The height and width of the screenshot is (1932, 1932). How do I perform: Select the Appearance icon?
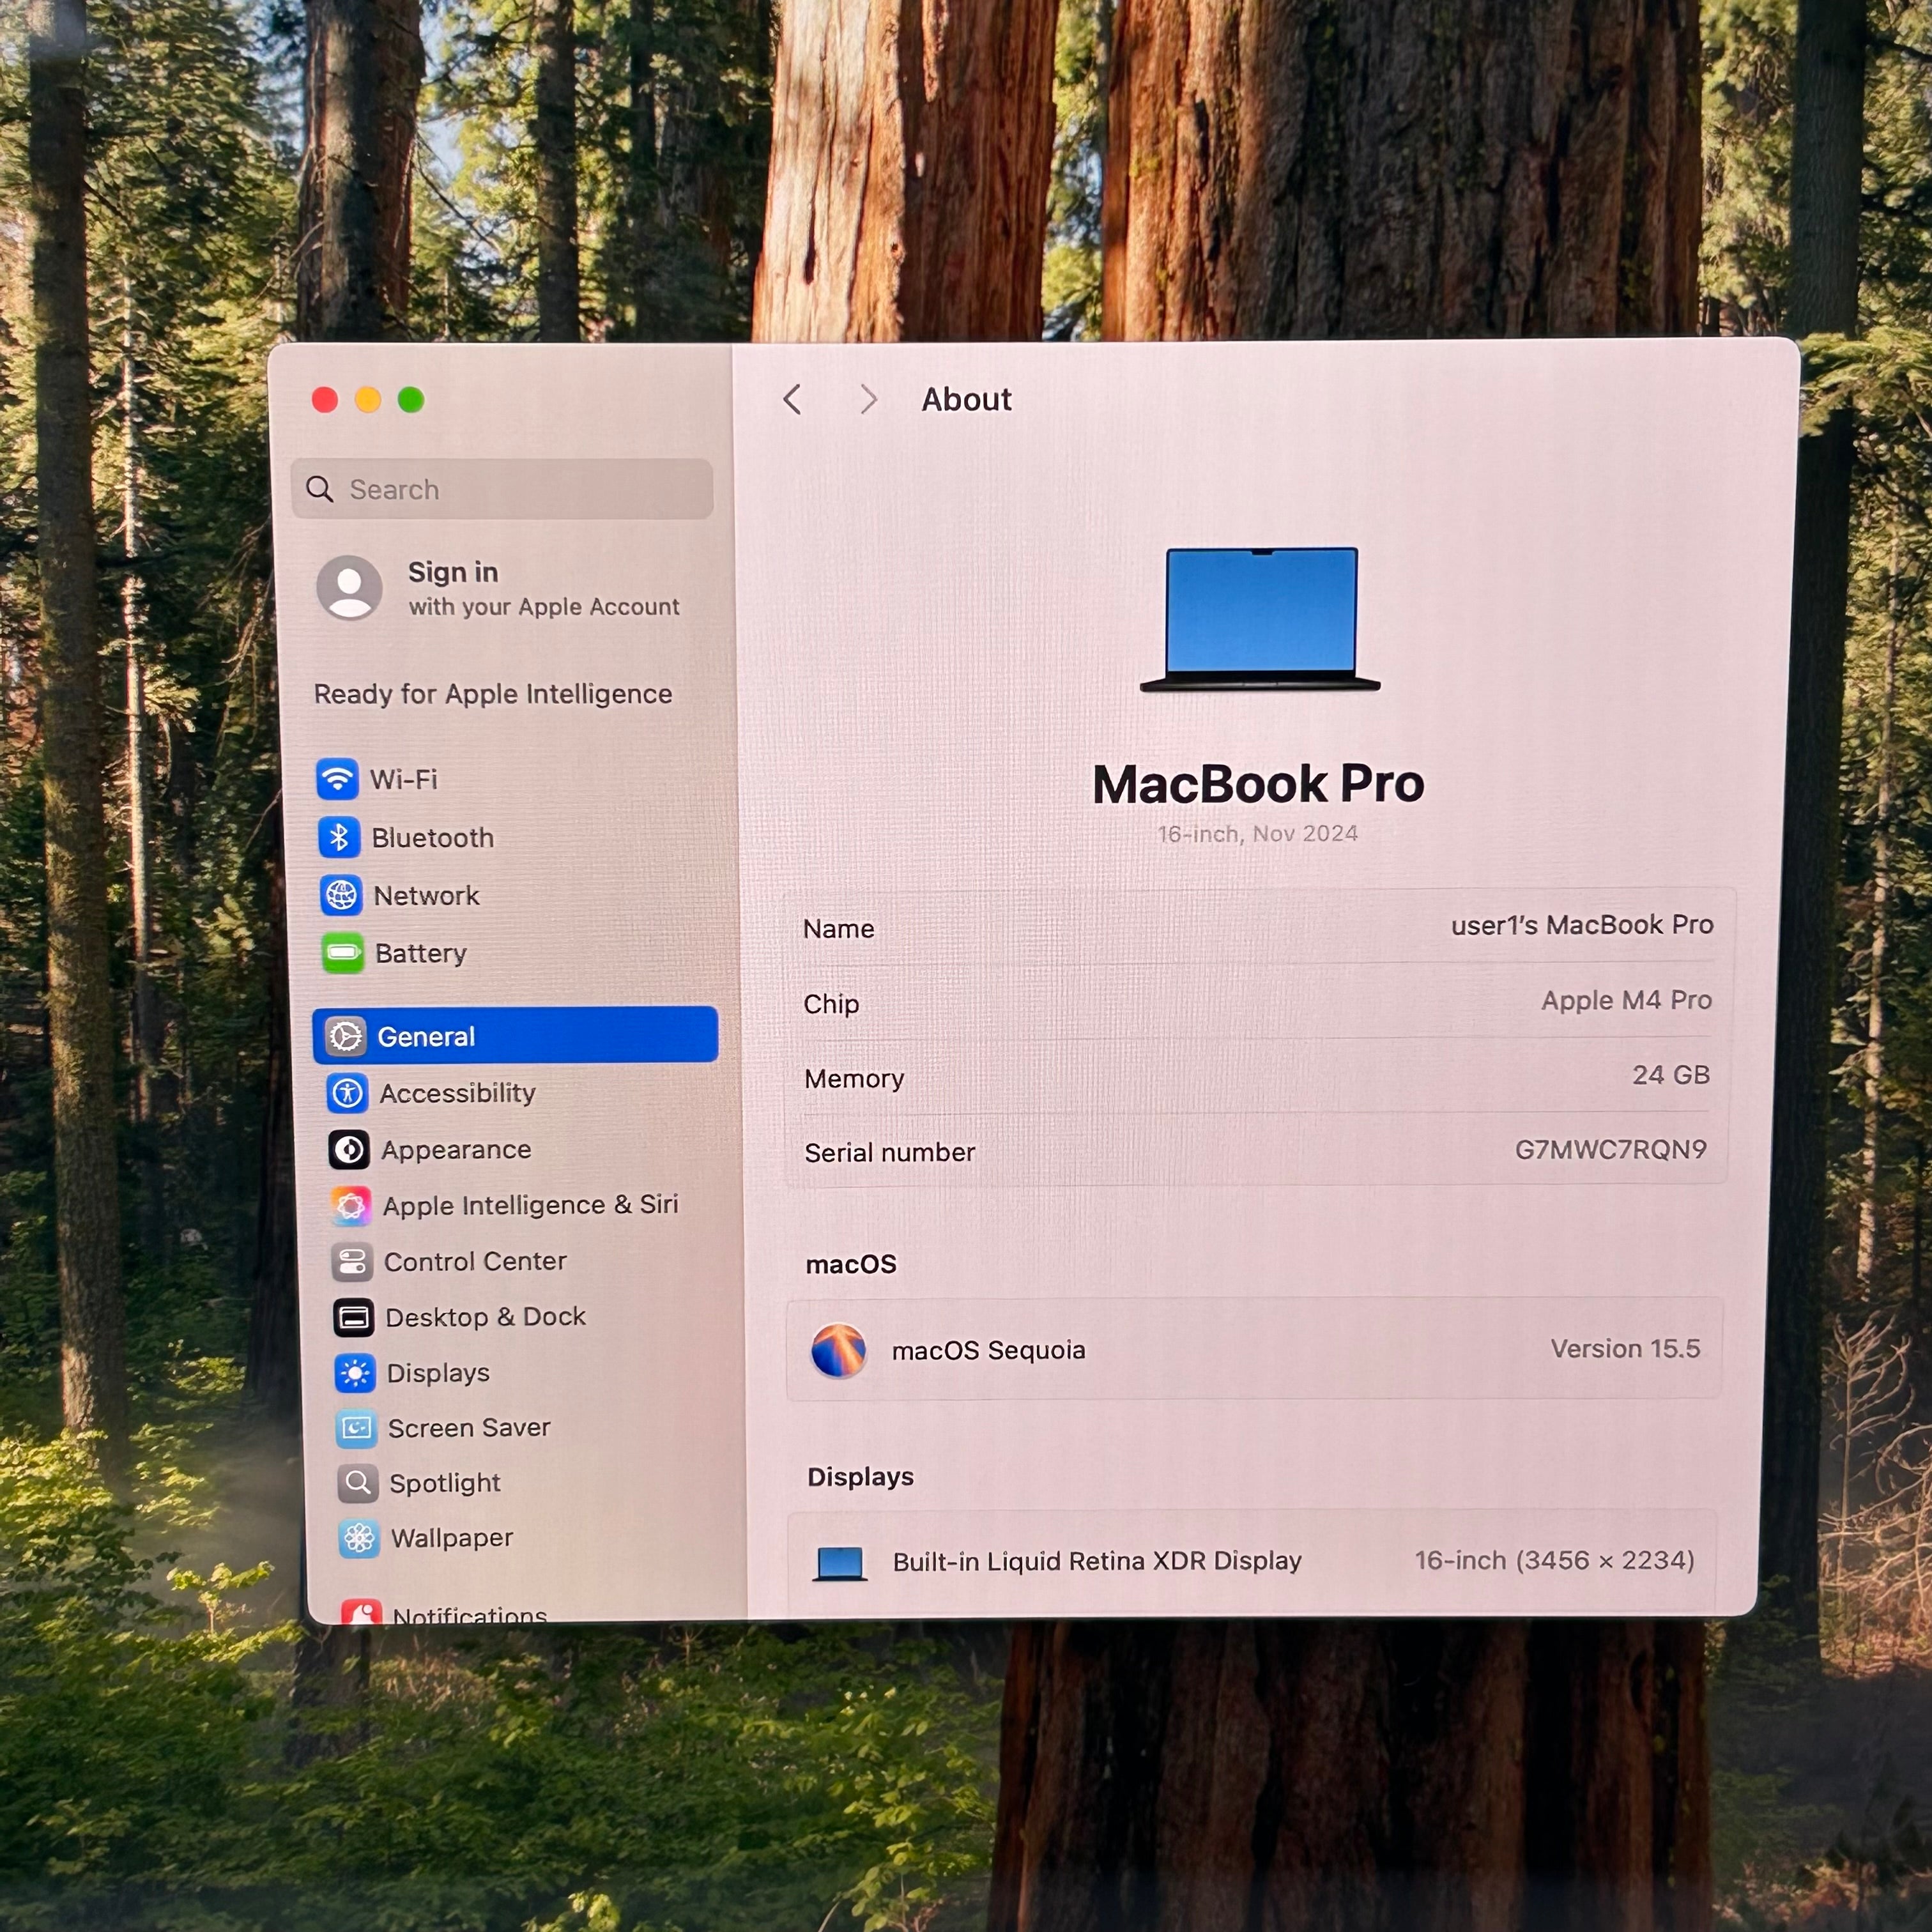point(349,1150)
